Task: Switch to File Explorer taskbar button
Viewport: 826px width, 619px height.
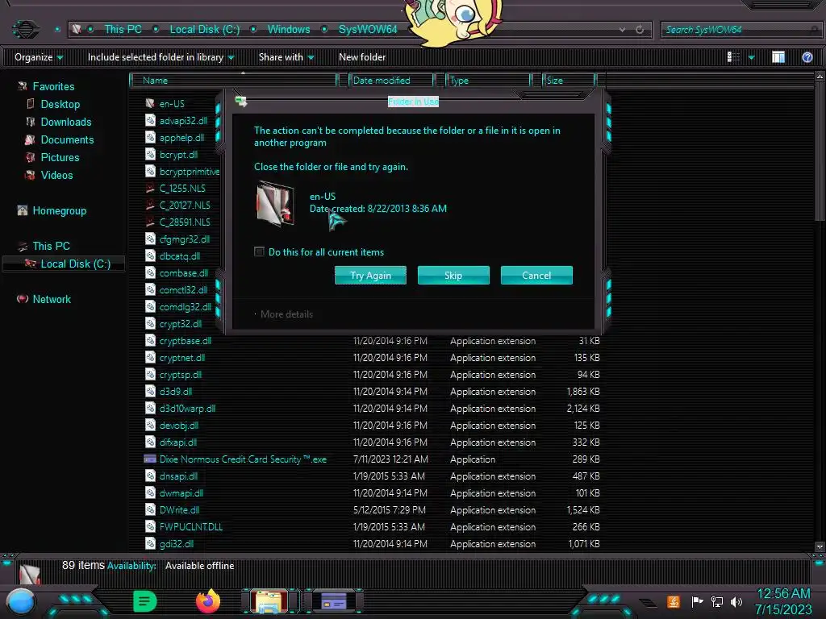Action: pos(269,601)
